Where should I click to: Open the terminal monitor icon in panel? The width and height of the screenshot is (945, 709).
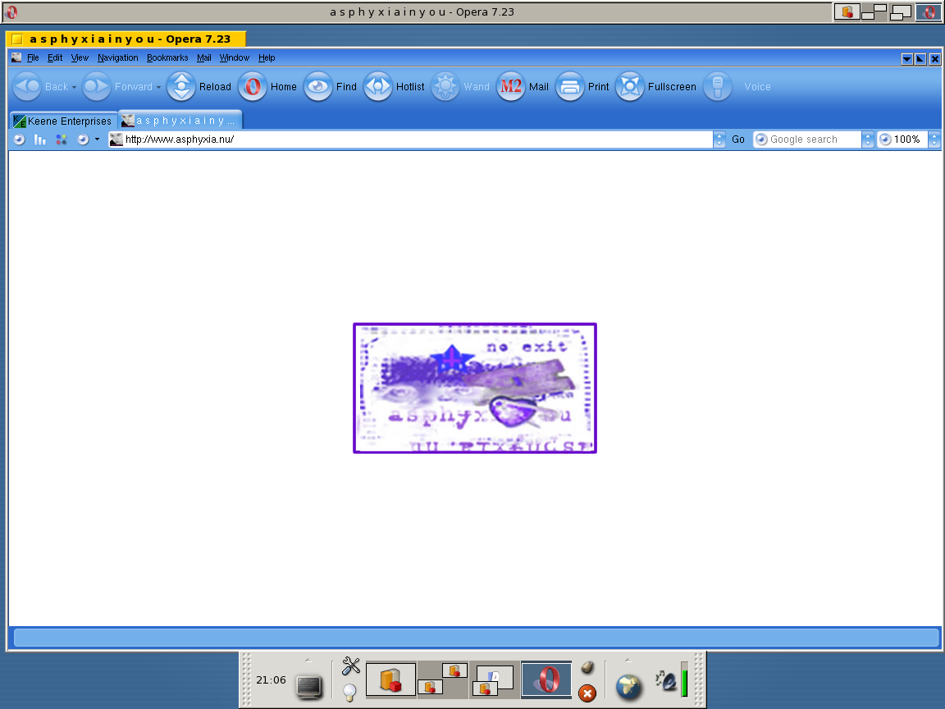coord(309,687)
